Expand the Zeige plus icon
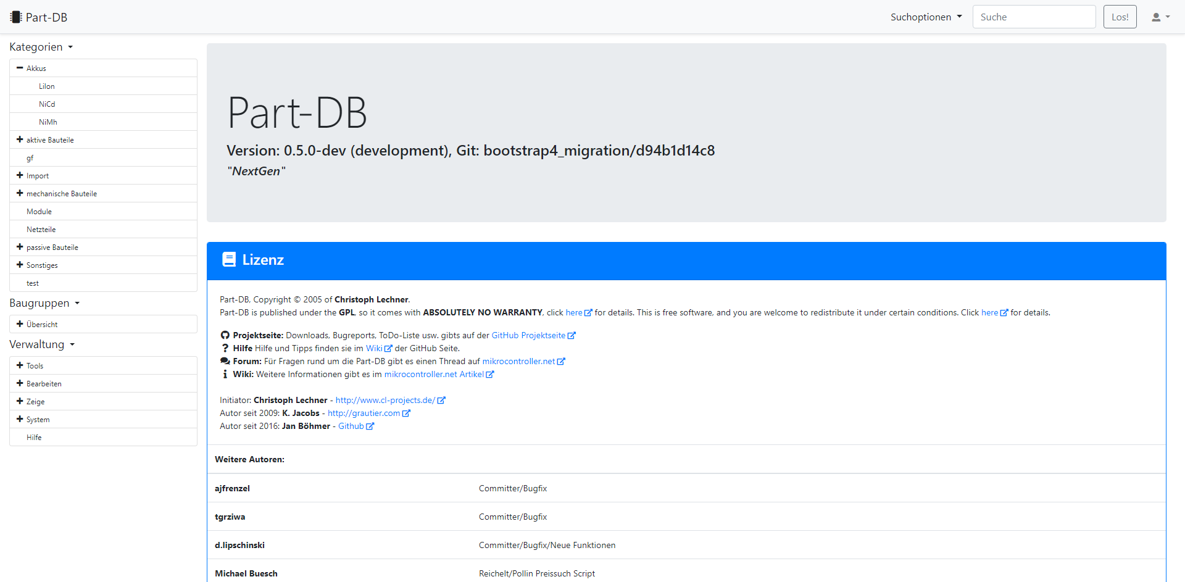1185x582 pixels. click(x=20, y=401)
